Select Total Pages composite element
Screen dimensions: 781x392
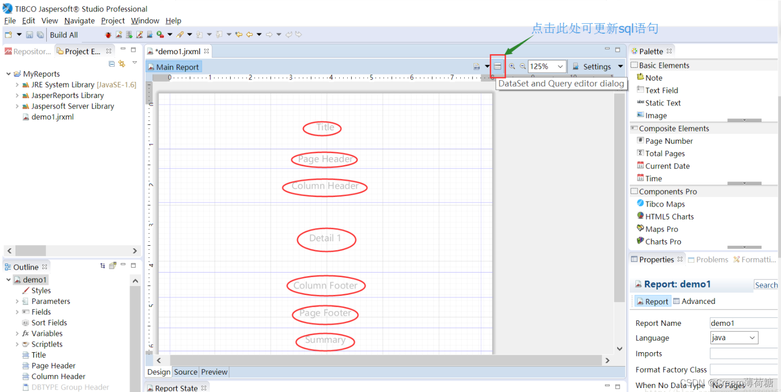[661, 154]
